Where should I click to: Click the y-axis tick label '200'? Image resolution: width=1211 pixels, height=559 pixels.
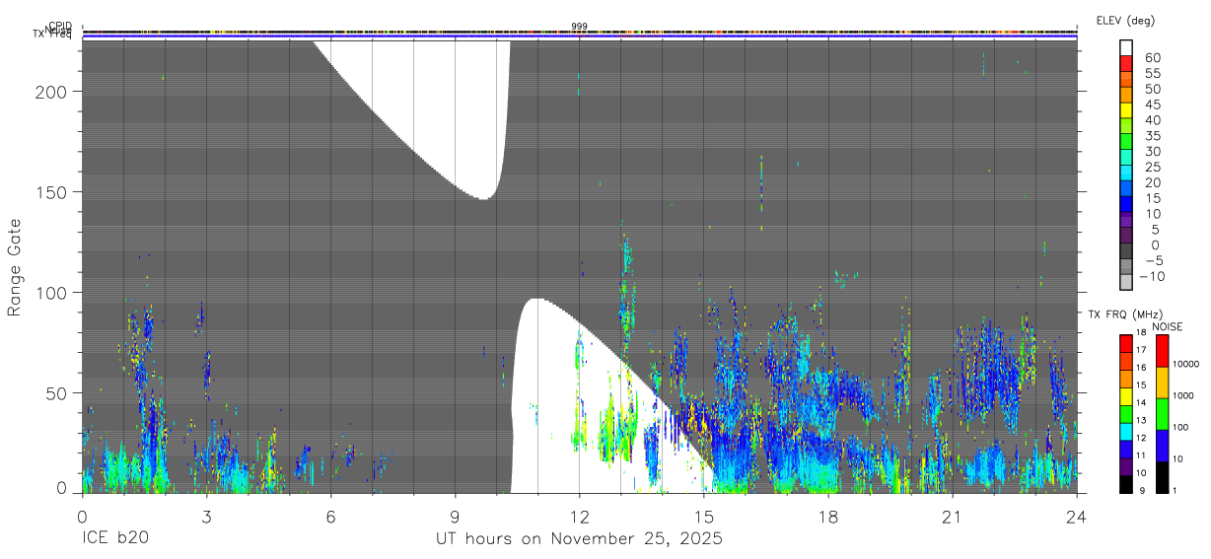52,92
